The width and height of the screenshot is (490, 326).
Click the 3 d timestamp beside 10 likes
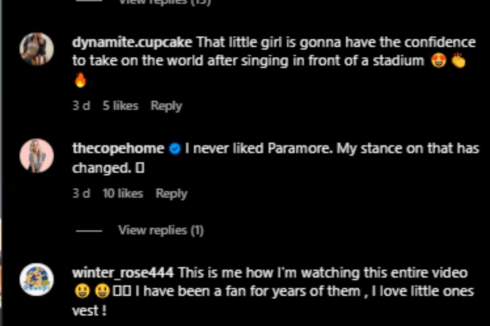click(81, 194)
